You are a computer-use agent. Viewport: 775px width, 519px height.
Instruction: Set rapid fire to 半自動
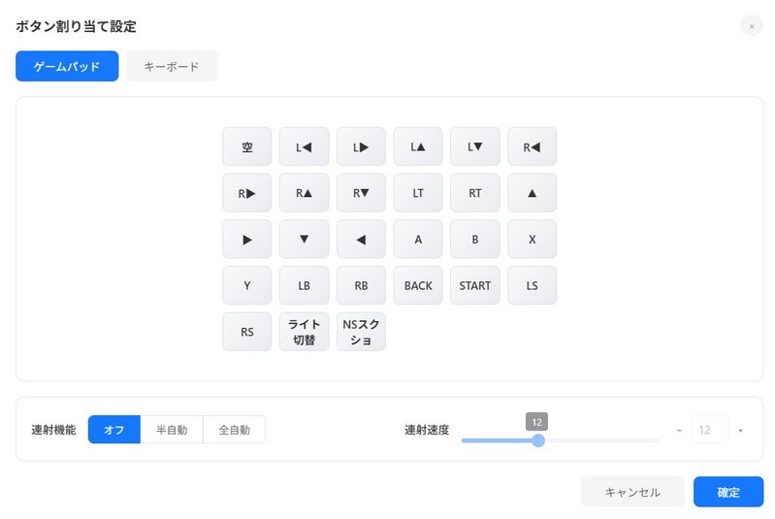coord(172,430)
